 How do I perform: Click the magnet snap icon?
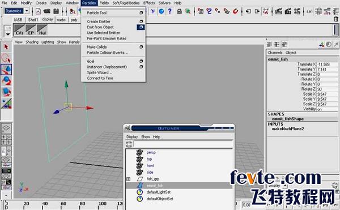click(236, 11)
